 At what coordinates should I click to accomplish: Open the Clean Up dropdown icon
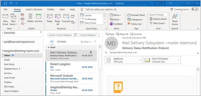[23, 19]
